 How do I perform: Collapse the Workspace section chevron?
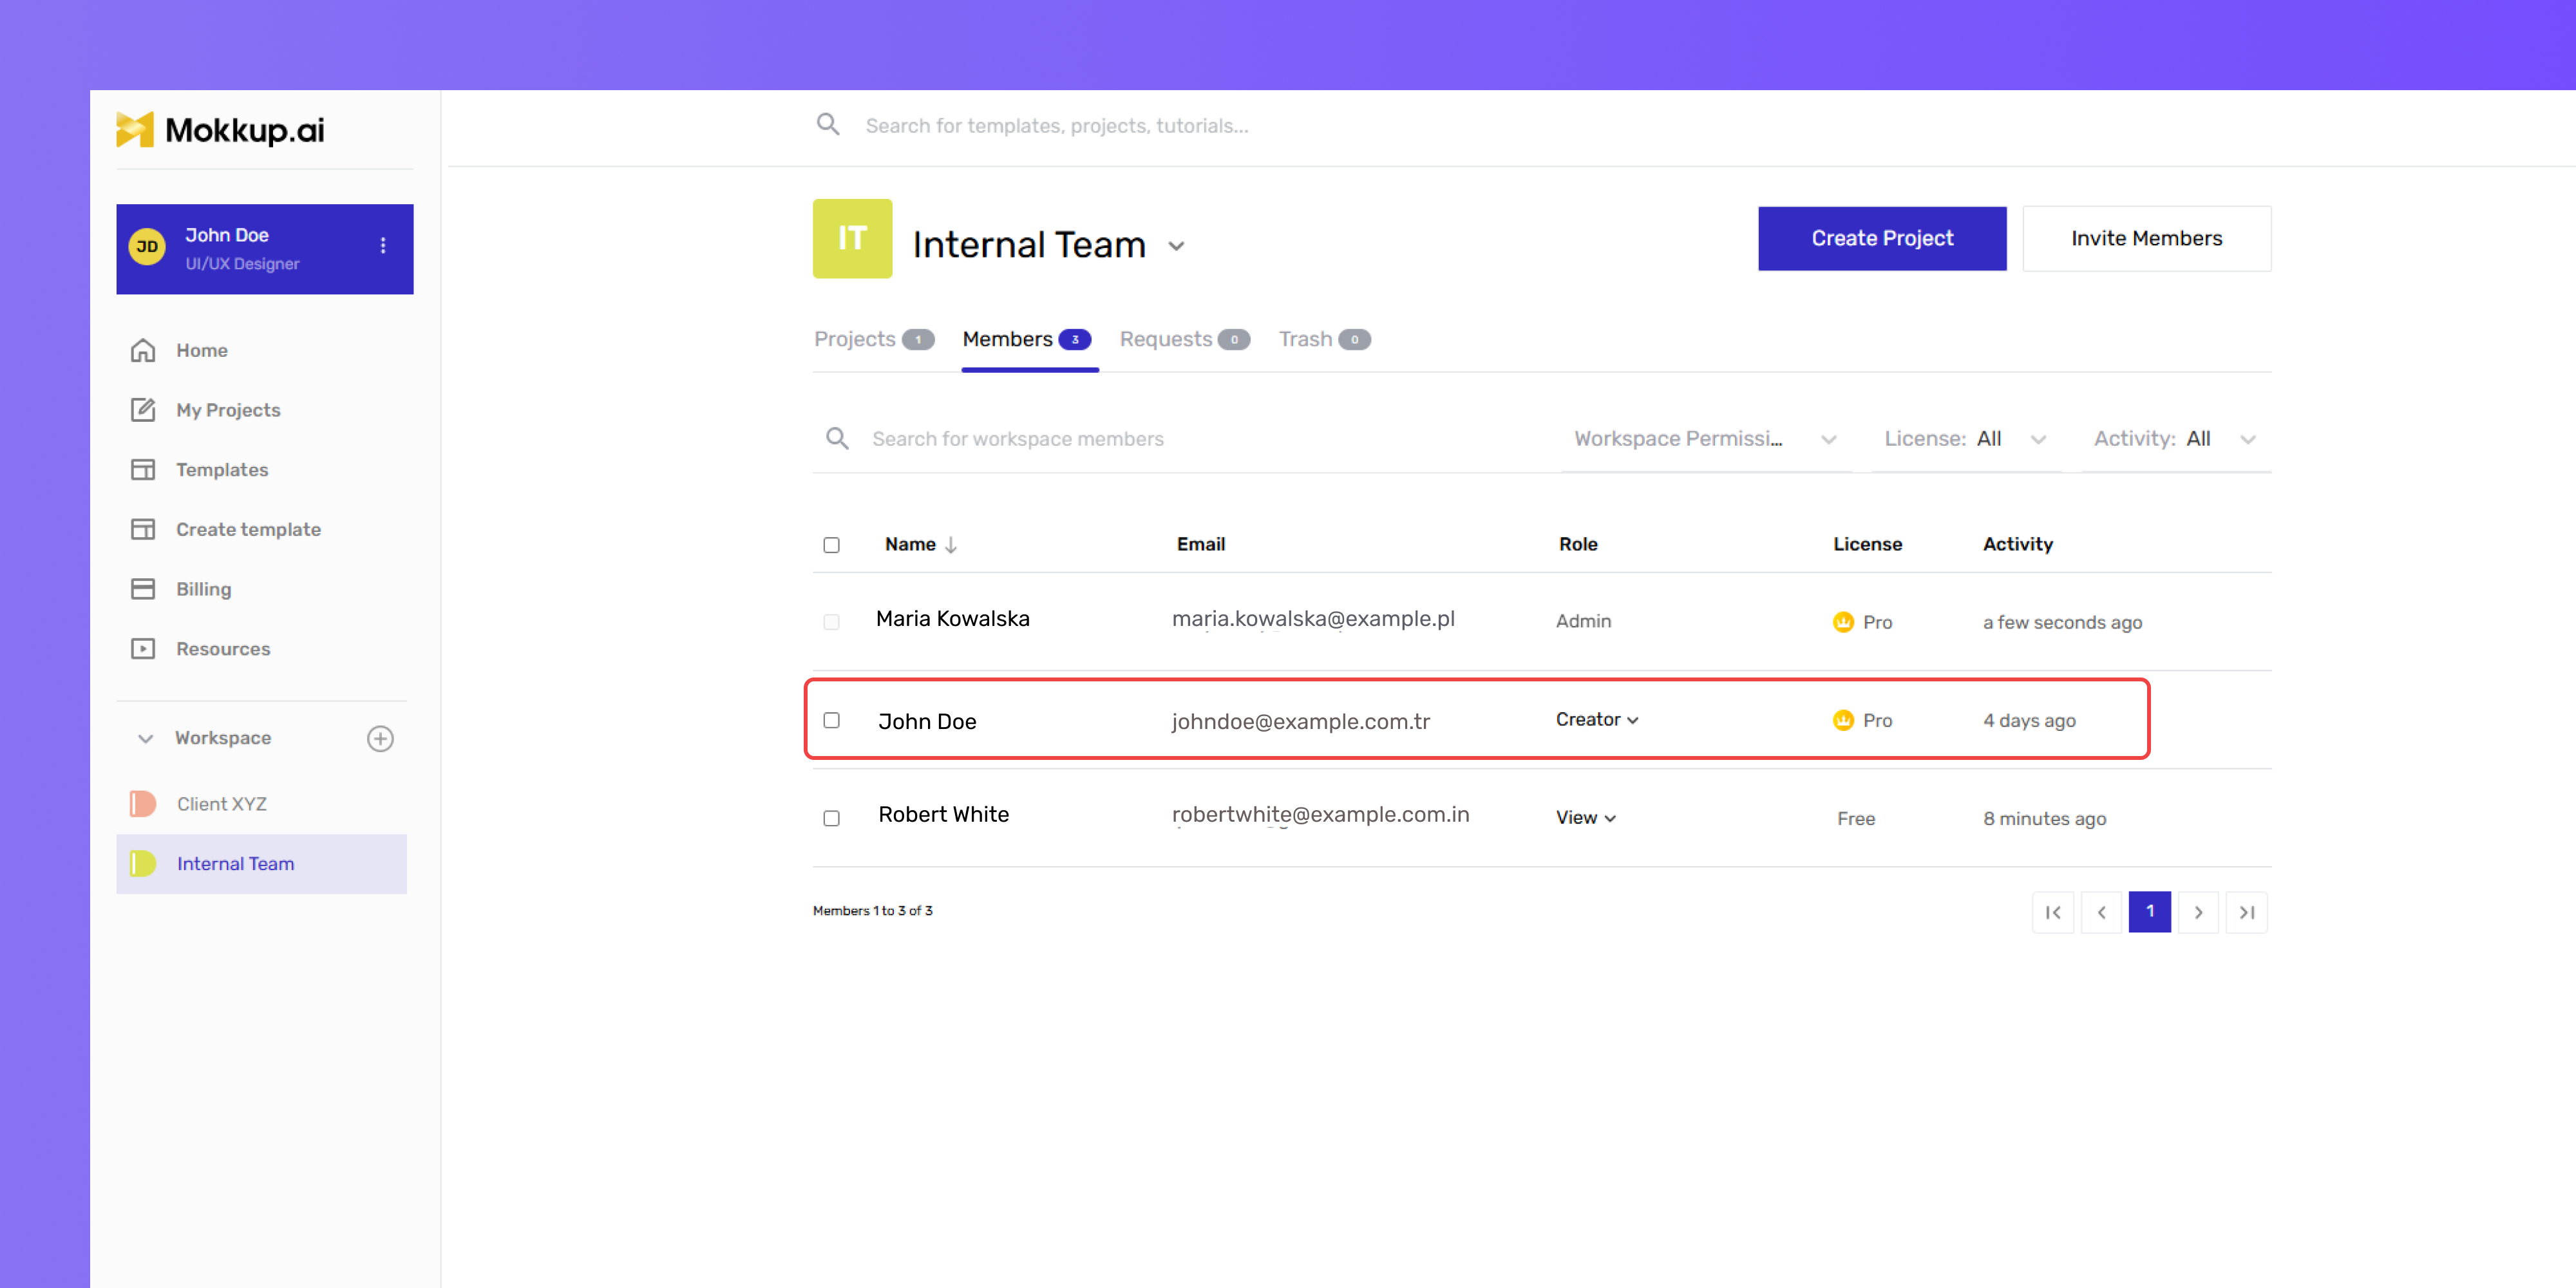(145, 738)
